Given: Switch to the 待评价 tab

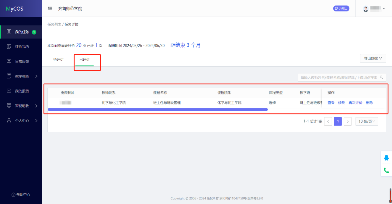Looking at the screenshot, I should [59, 59].
